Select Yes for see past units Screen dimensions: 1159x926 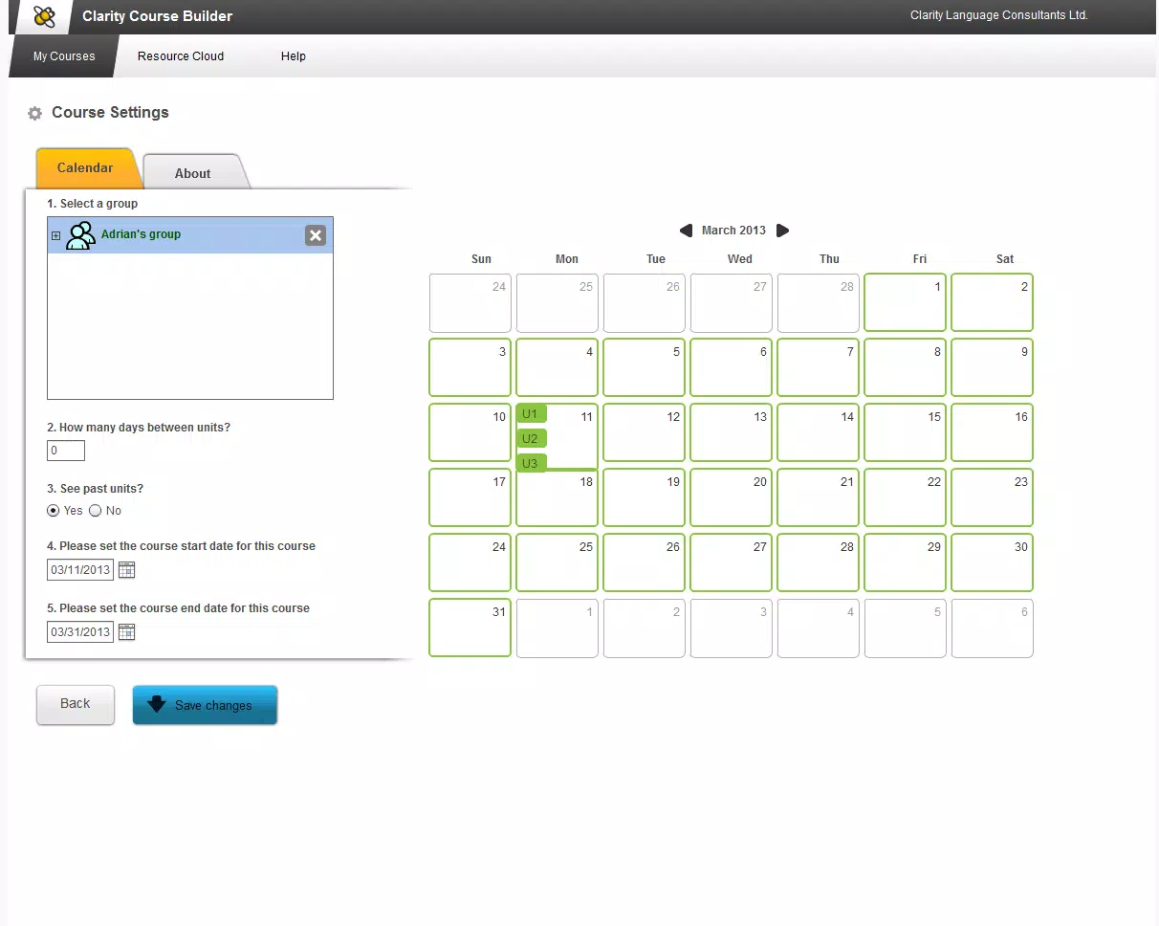click(x=54, y=511)
